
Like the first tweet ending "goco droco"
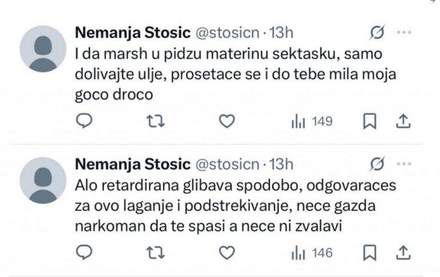point(228,121)
